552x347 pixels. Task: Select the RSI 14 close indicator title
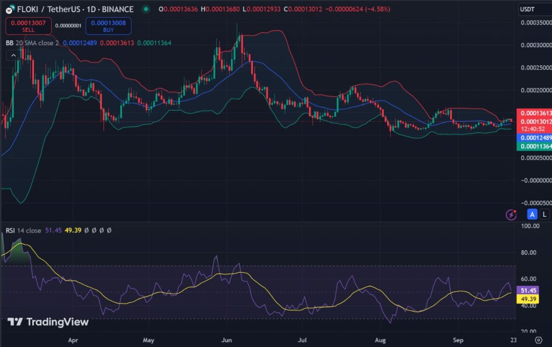[x=23, y=230]
